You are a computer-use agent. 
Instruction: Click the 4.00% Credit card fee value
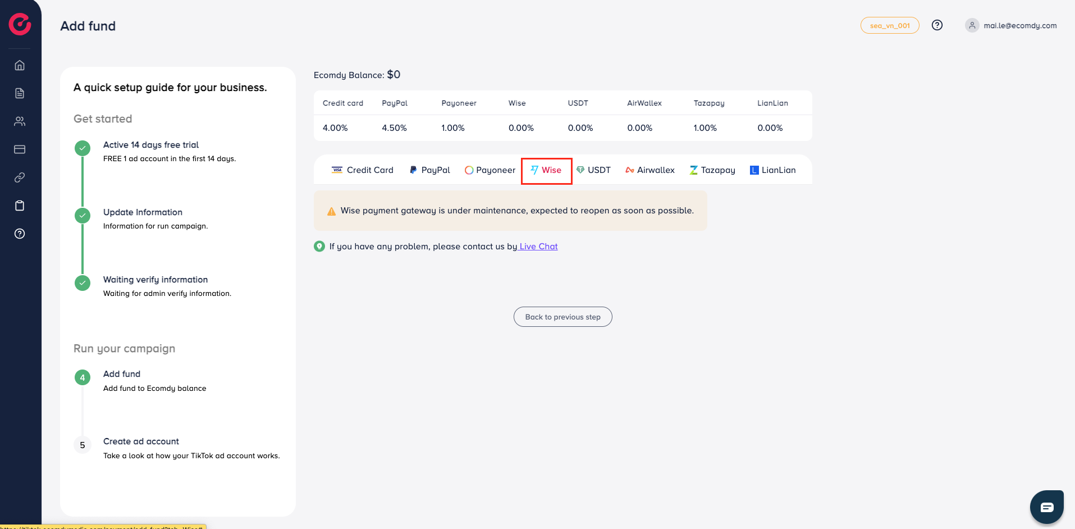click(x=335, y=128)
